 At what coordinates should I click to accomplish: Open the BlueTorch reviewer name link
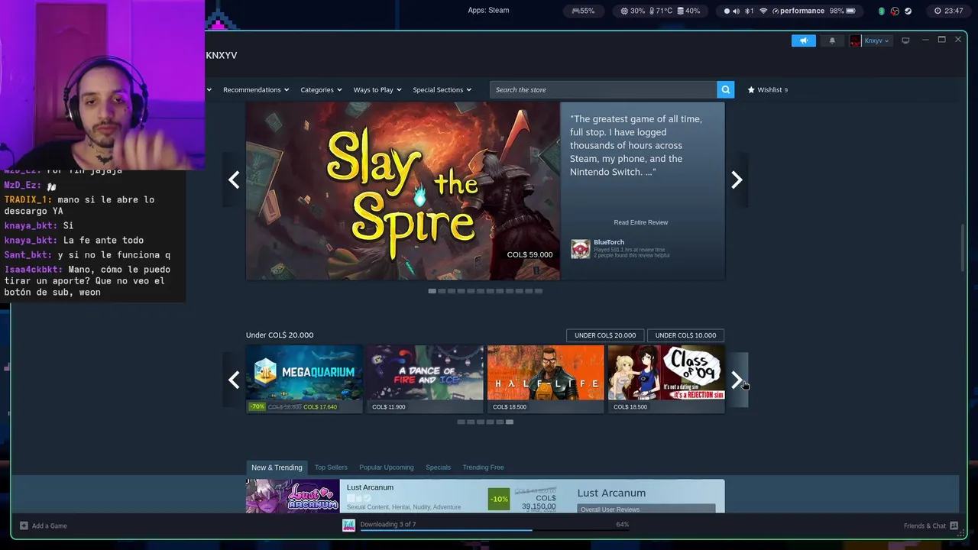click(609, 242)
